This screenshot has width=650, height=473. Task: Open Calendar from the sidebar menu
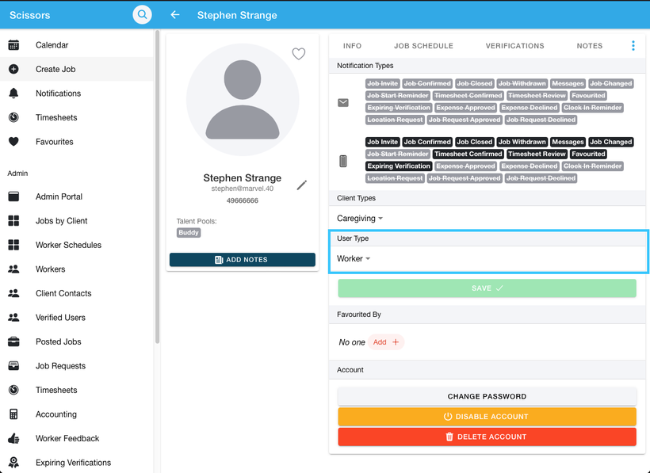[x=77, y=44]
